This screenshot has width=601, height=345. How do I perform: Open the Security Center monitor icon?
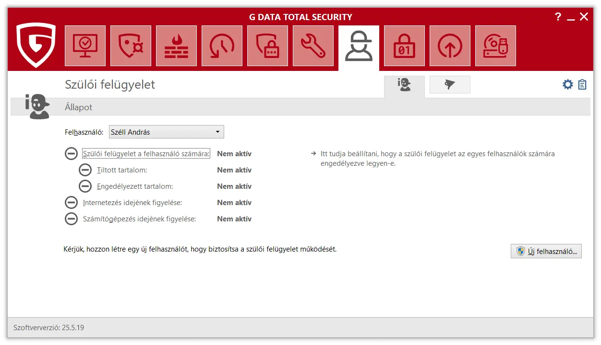85,46
